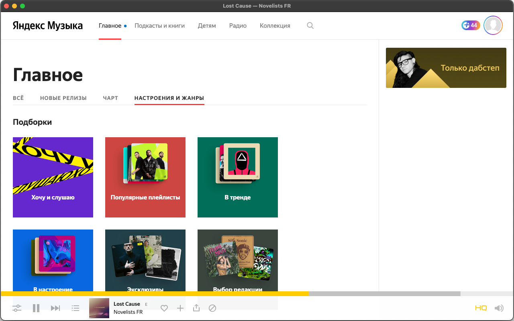Dislike the current track

point(212,308)
